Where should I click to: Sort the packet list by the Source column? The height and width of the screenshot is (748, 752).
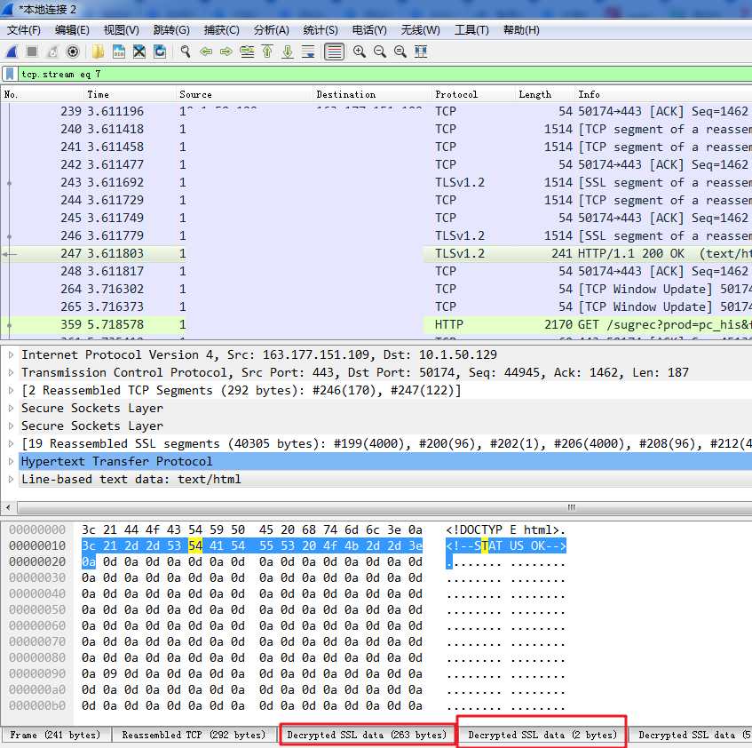(x=244, y=94)
